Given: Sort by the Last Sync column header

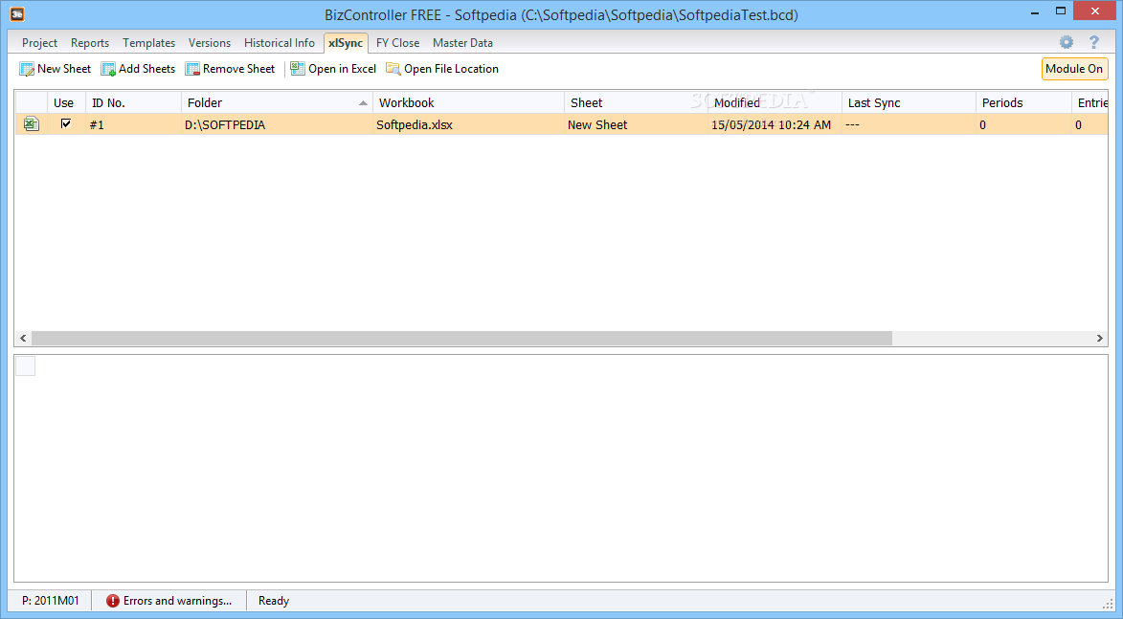Looking at the screenshot, I should point(909,103).
